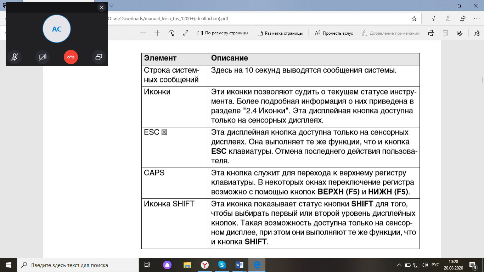Turn on video in Skype call overlay
The image size is (484, 272).
43,57
